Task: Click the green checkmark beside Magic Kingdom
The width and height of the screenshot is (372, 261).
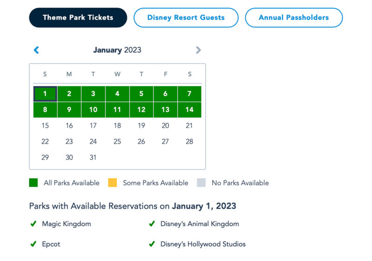Action: (33, 223)
